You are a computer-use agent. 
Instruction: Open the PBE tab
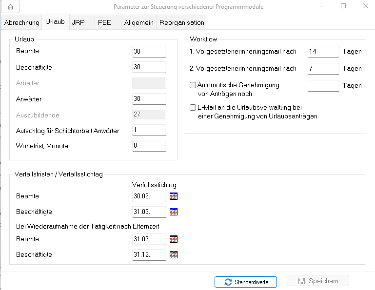tap(108, 22)
